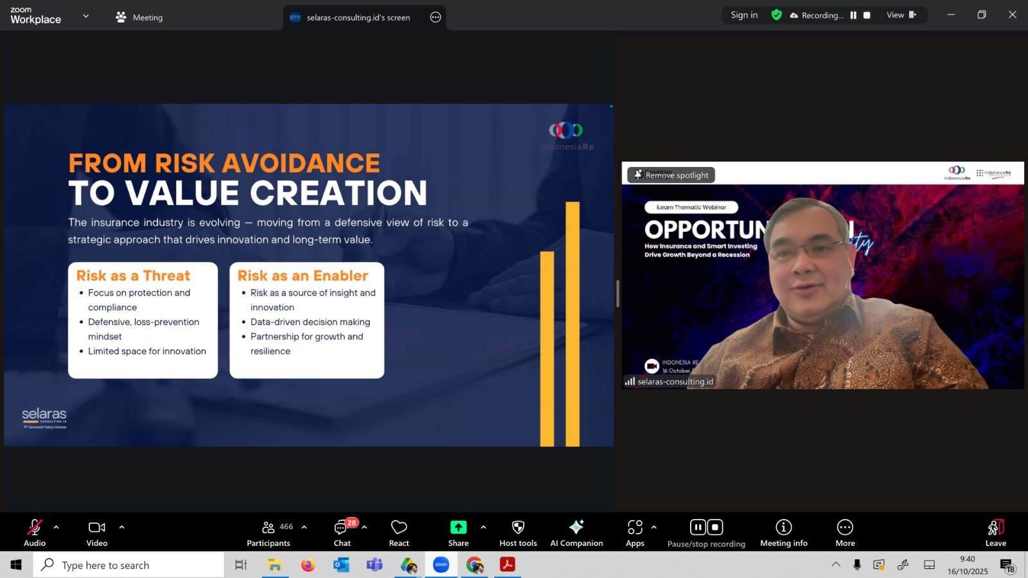This screenshot has height=578, width=1028.
Task: Toggle the Video camera on
Action: click(97, 533)
